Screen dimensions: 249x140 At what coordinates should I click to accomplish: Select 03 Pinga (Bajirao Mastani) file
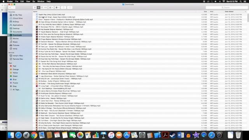coord(60,39)
